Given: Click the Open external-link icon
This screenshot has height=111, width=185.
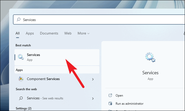Looking at the screenshot, I should coord(110,95).
